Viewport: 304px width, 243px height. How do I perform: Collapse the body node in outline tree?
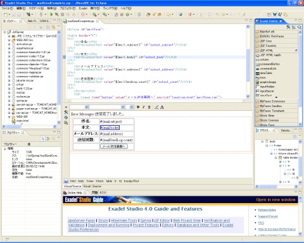(x=262, y=141)
